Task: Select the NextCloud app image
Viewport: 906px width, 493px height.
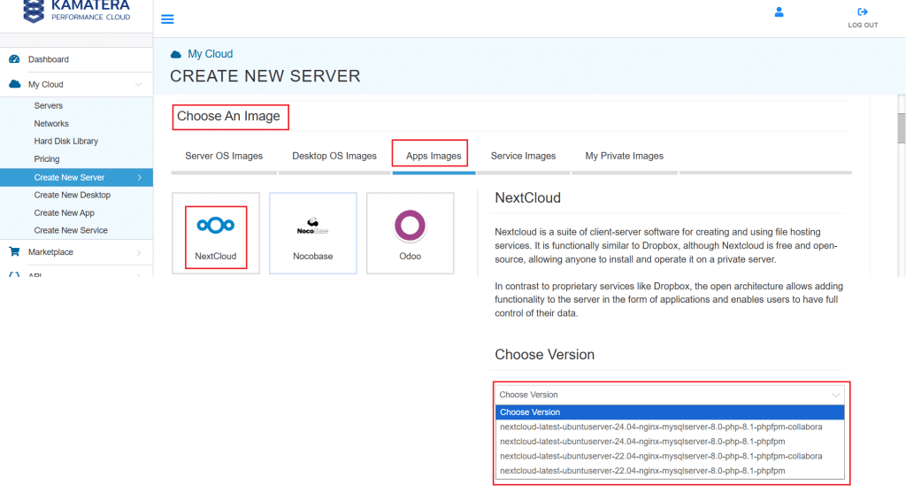Action: [216, 234]
